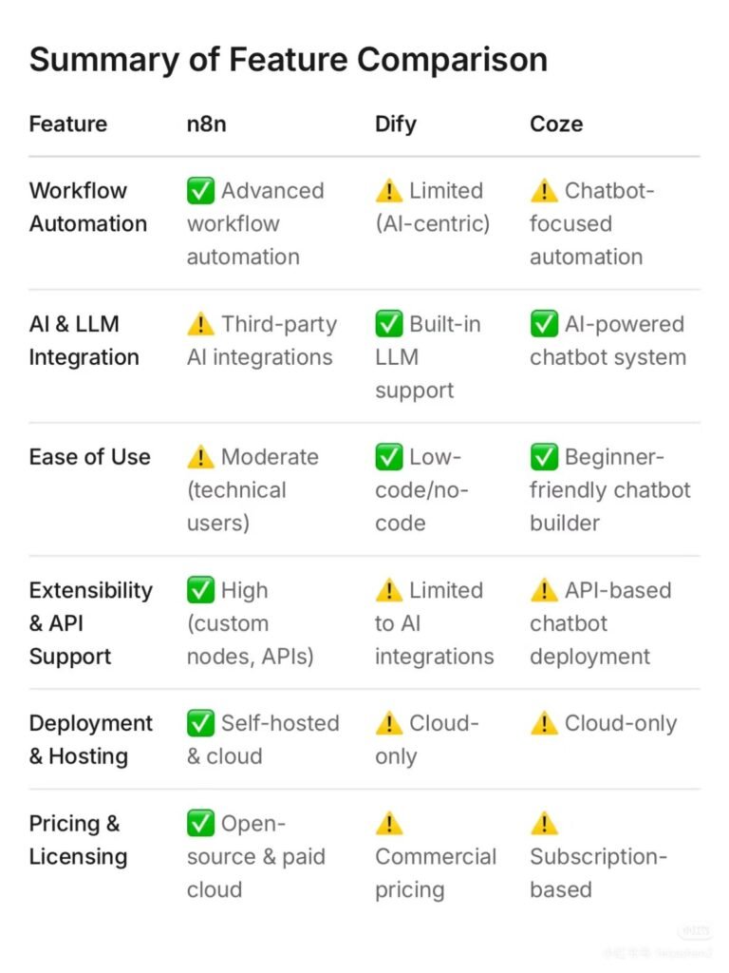Select the "Dify" column header
This screenshot has width=729, height=973.
click(395, 124)
